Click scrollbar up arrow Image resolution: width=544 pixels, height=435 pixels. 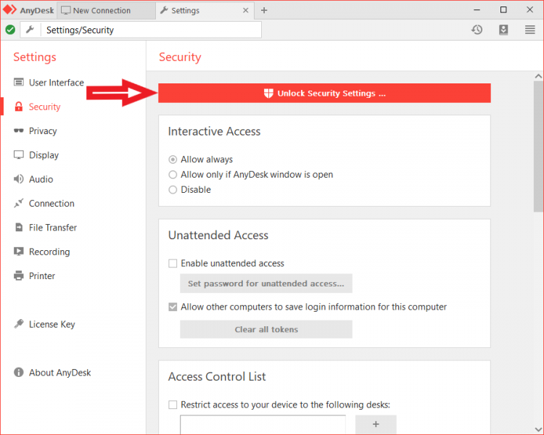pos(538,76)
